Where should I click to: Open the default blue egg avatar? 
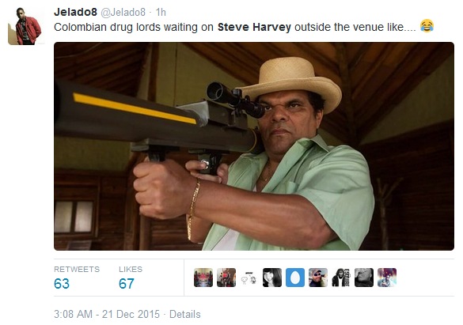(x=295, y=278)
